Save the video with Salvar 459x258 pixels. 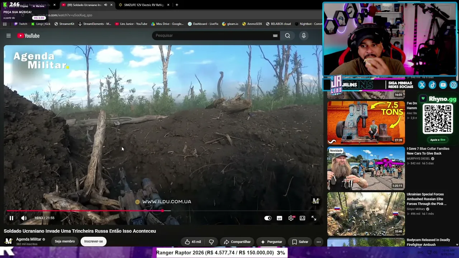pyautogui.click(x=300, y=242)
